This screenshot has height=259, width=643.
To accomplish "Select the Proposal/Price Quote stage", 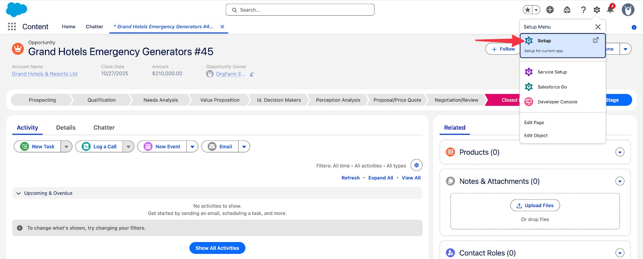I will [x=397, y=100].
